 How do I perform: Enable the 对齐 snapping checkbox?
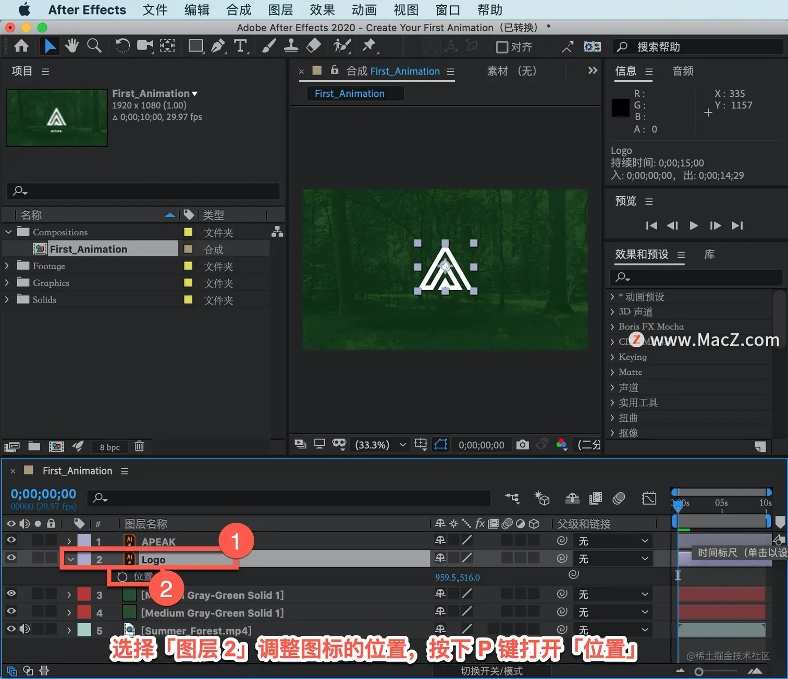tap(502, 47)
